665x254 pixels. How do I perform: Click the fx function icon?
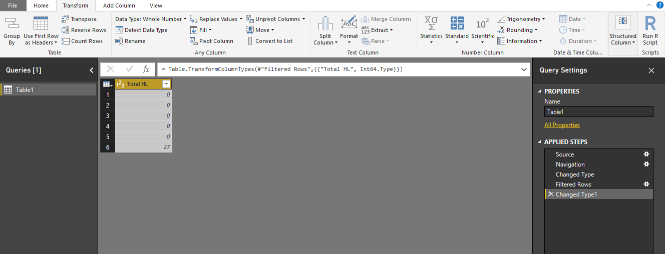click(146, 69)
